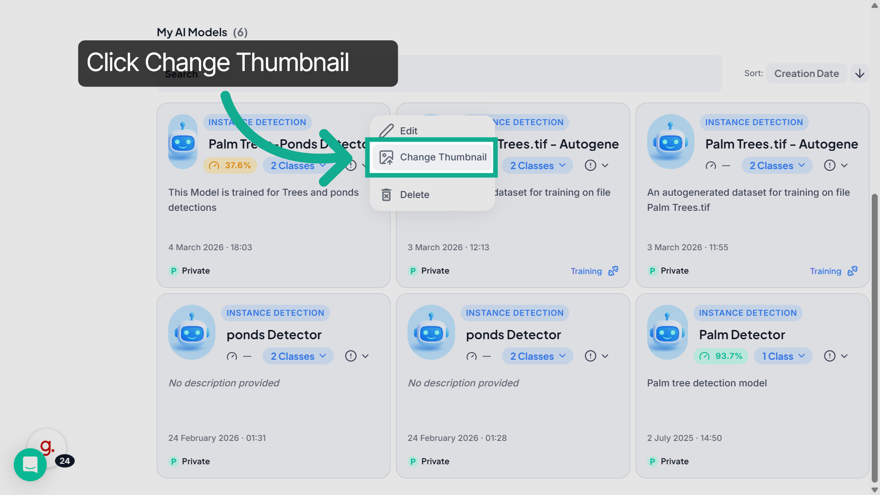Click the 37.6% accuracy badge

coord(230,165)
